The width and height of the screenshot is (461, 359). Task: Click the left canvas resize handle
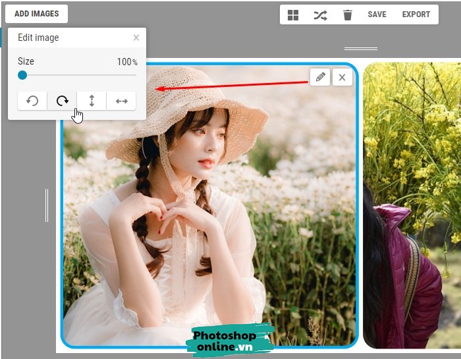(x=47, y=205)
